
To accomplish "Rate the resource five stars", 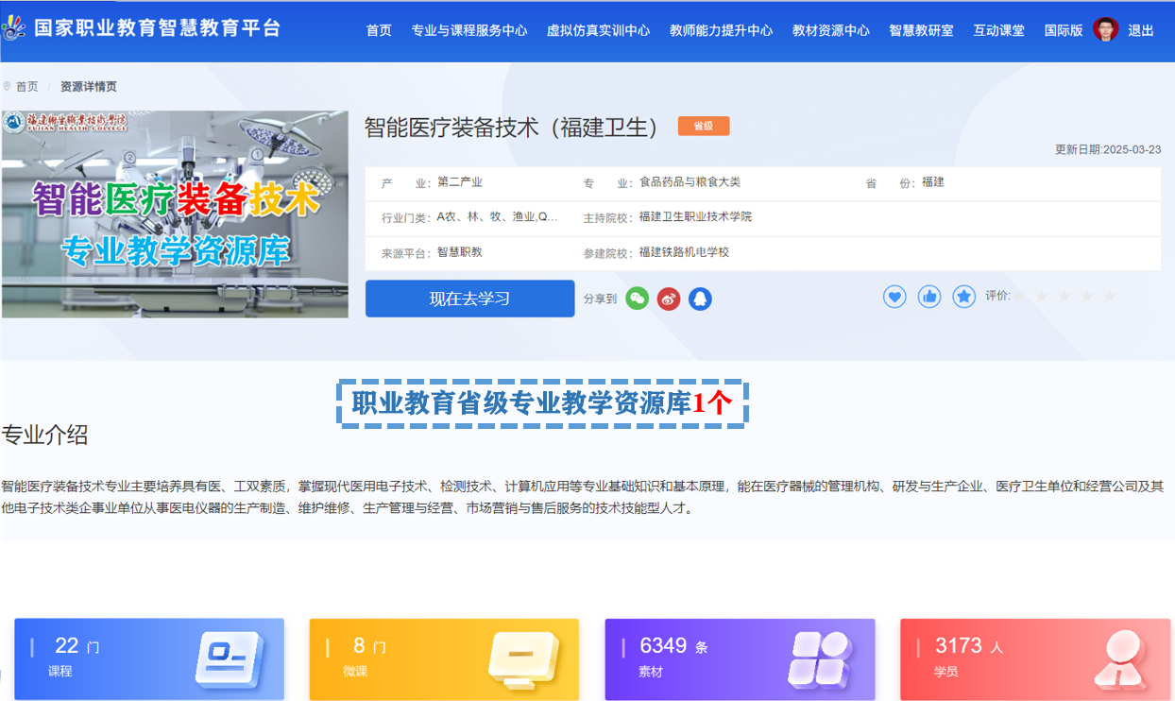I will [x=1109, y=297].
